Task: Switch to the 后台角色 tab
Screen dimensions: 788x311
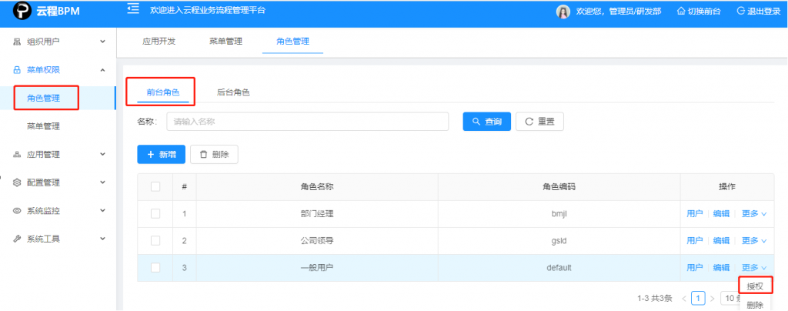Action: pyautogui.click(x=233, y=92)
